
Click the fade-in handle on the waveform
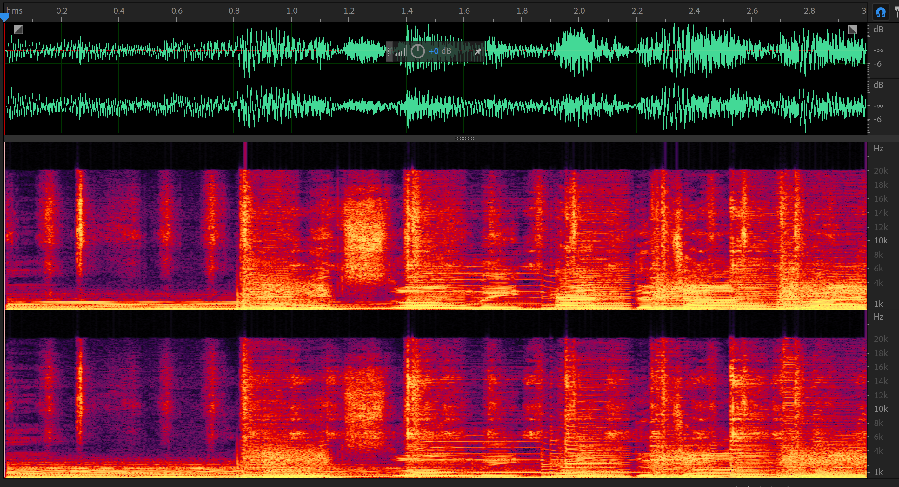coord(18,30)
